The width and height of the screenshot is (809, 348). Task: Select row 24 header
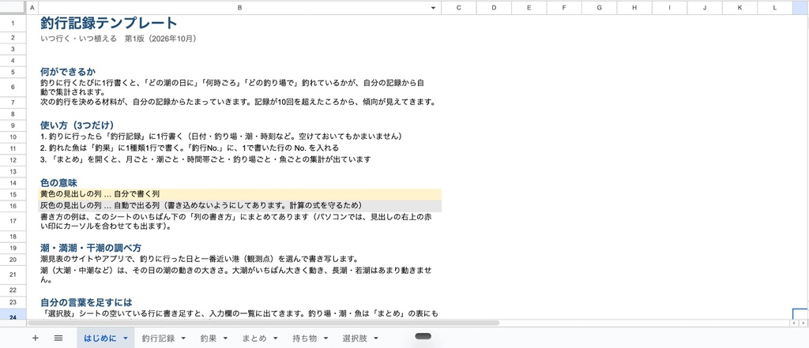click(x=13, y=316)
